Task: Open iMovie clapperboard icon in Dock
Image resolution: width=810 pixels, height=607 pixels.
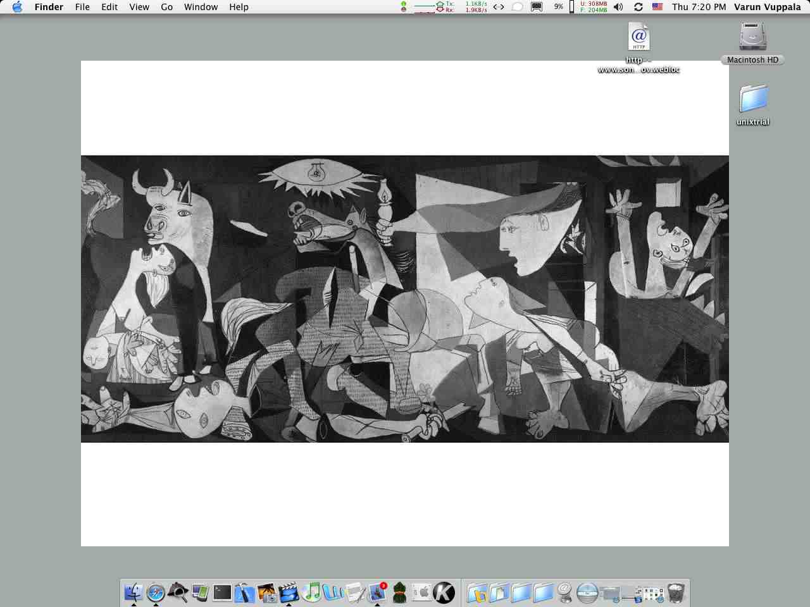Action: (289, 592)
